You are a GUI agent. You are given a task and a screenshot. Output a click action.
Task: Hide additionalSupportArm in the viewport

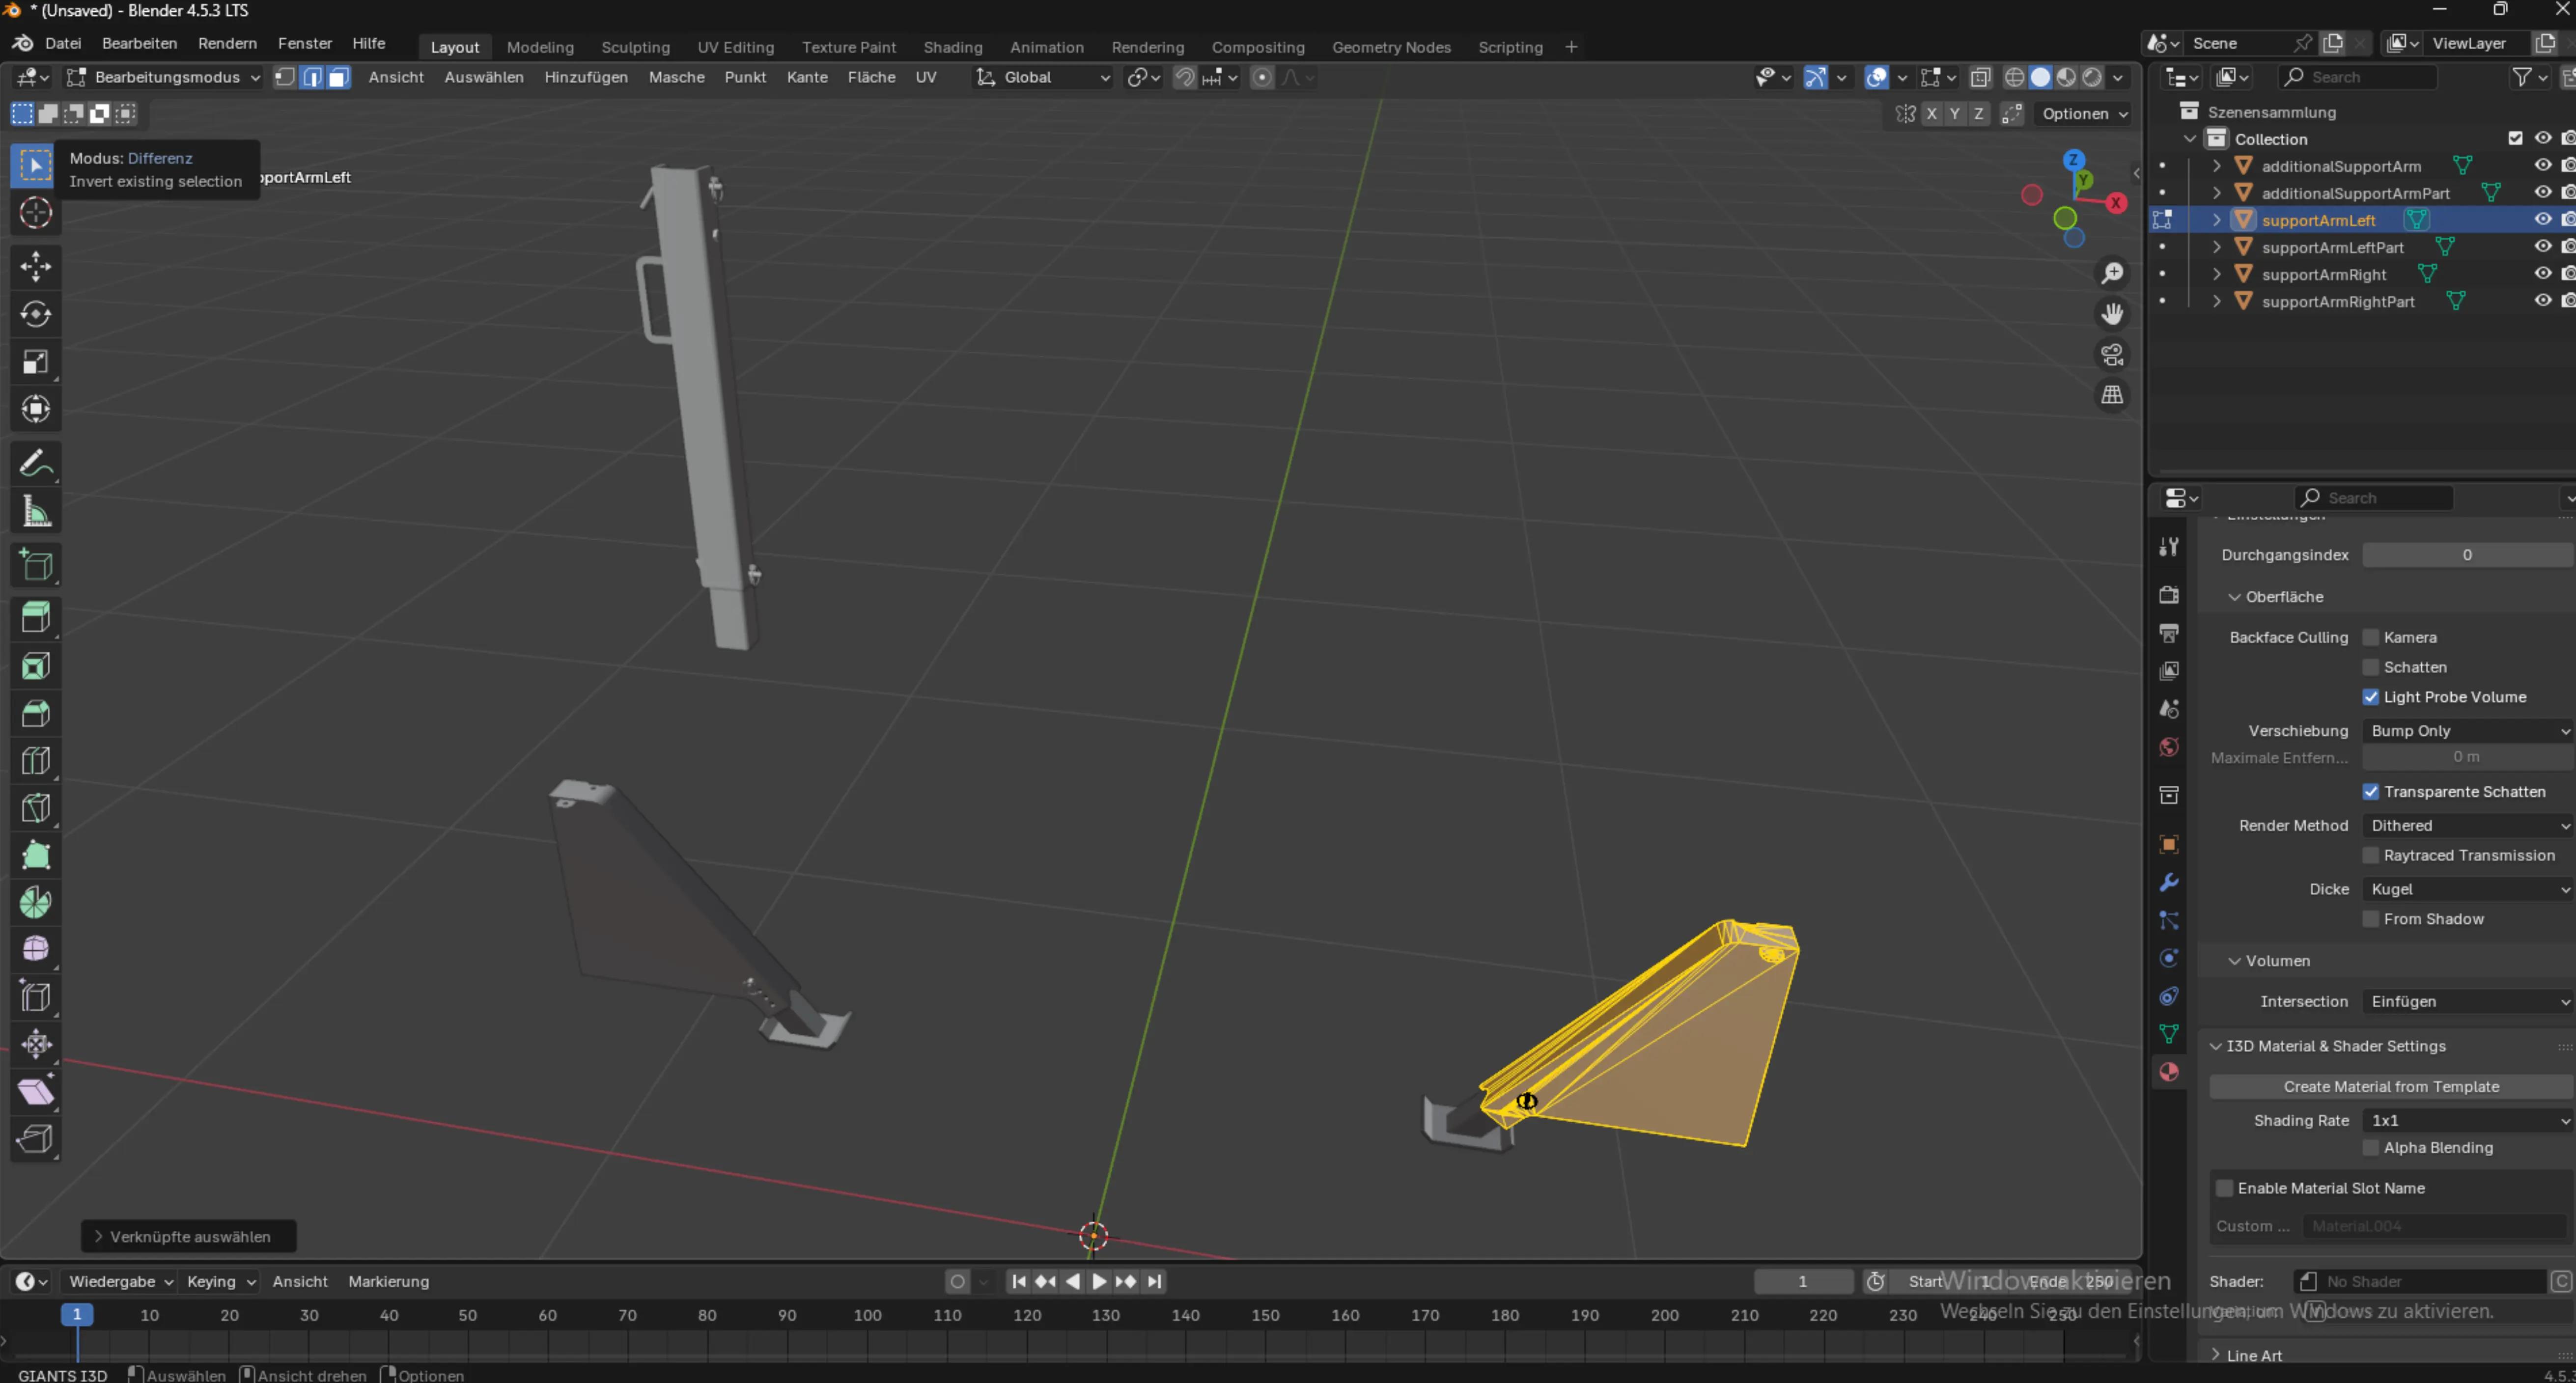[2542, 166]
